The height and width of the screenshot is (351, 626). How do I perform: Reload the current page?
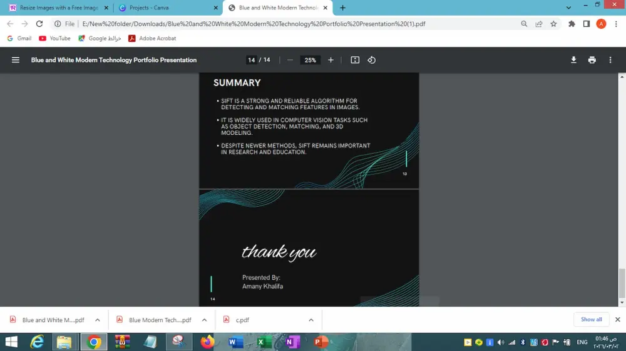(39, 24)
